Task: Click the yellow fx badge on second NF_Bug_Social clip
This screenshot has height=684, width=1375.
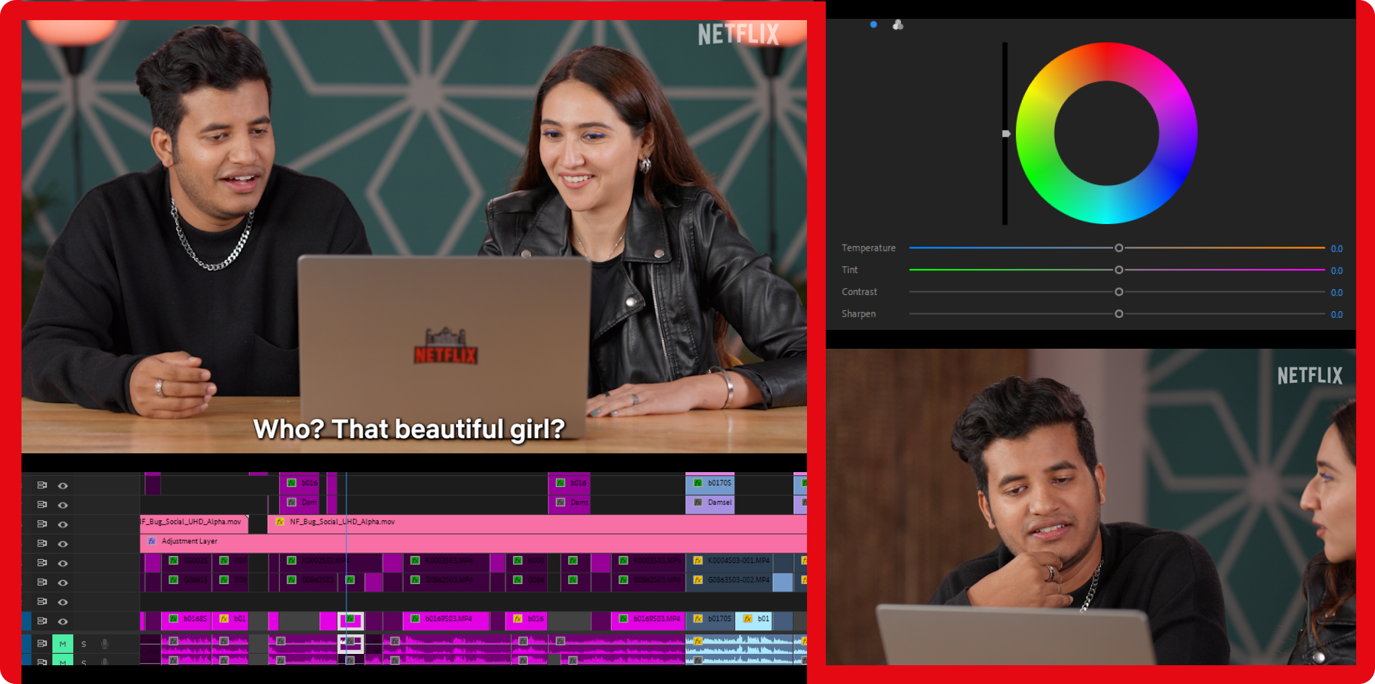Action: click(280, 522)
